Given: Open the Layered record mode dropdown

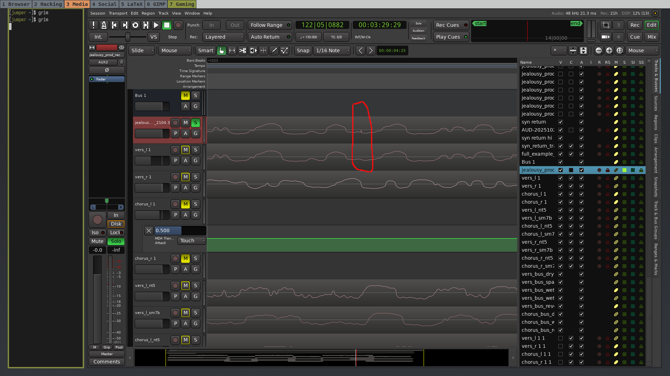Looking at the screenshot, I should [223, 37].
